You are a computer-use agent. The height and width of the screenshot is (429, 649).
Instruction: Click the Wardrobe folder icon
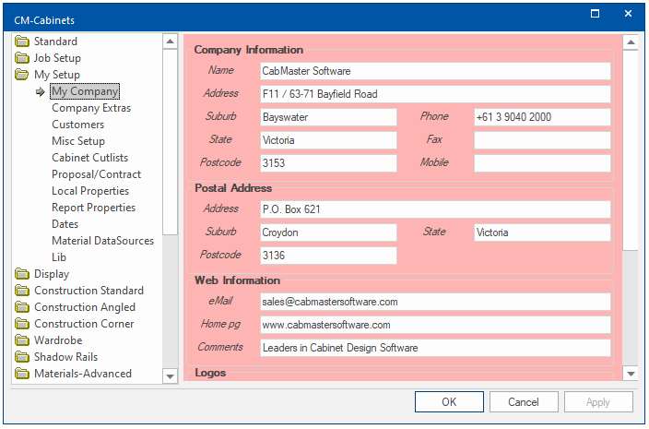tap(22, 340)
